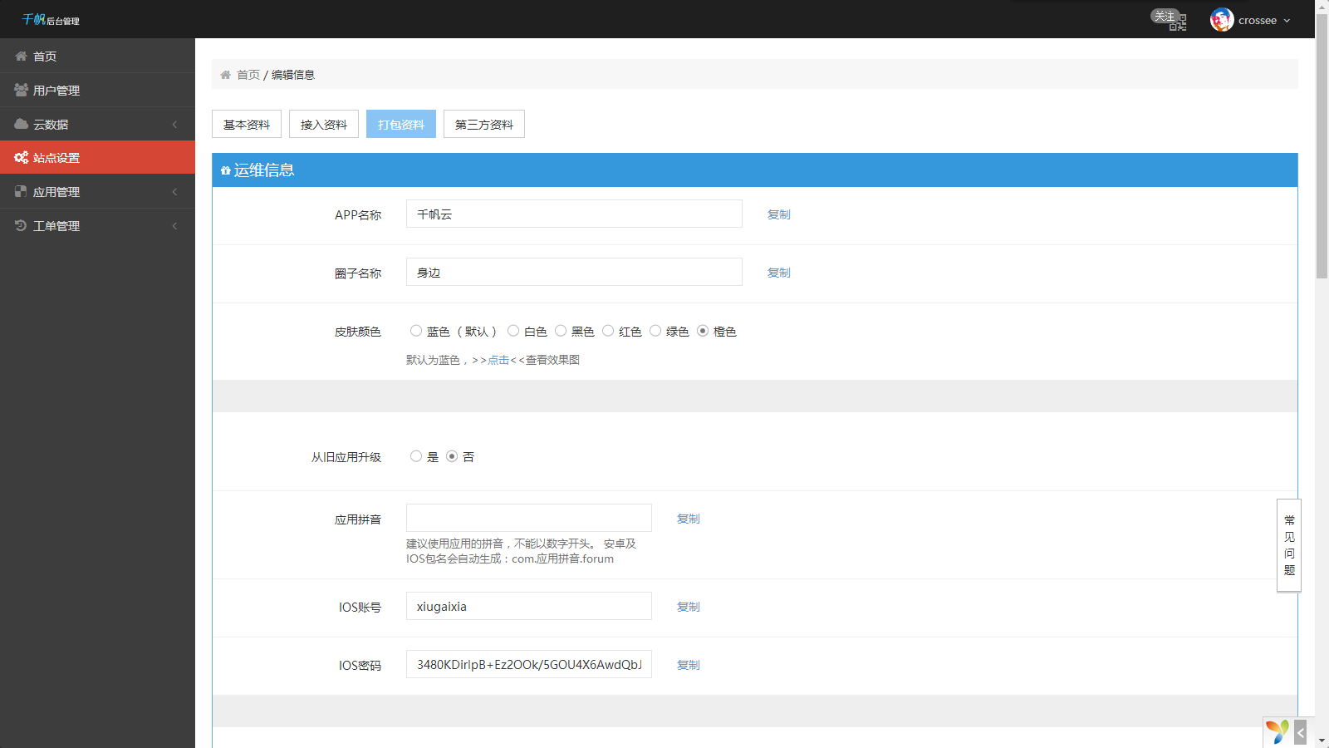
Task: Click the IOS账号 input field
Action: pyautogui.click(x=529, y=606)
